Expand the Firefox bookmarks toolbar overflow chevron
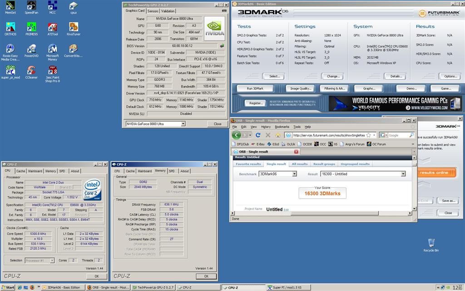The width and height of the screenshot is (465, 291). tap(413, 144)
